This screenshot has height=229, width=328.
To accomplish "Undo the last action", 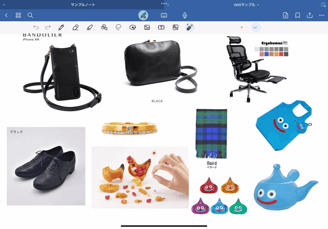I will [x=36, y=27].
